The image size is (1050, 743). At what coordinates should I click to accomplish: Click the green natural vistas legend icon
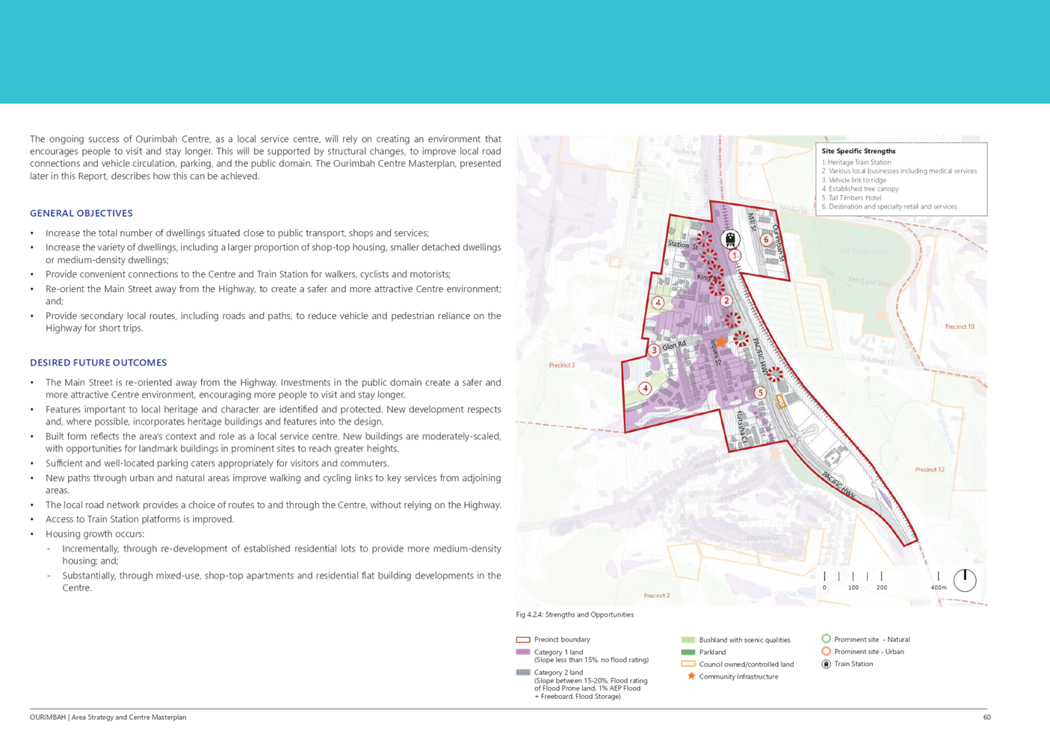pyautogui.click(x=827, y=639)
